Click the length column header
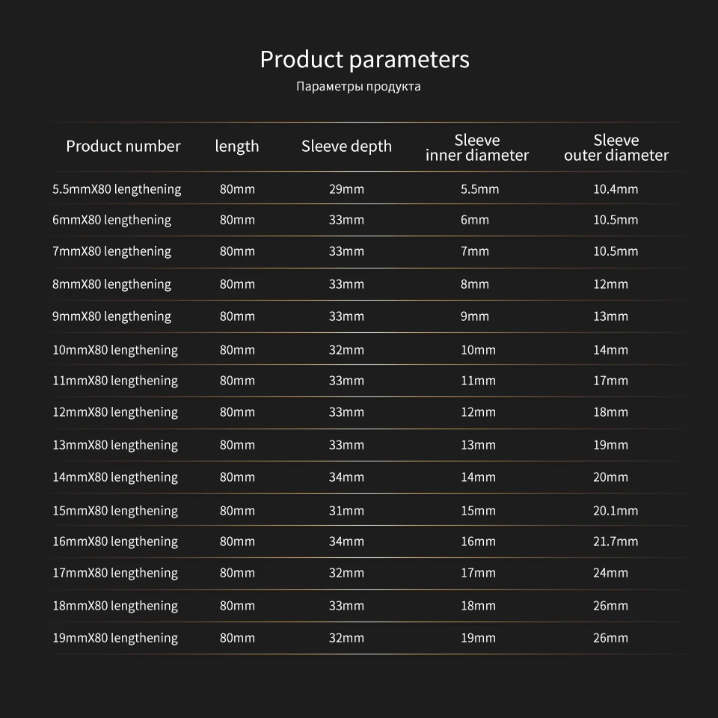The height and width of the screenshot is (718, 718). point(237,147)
